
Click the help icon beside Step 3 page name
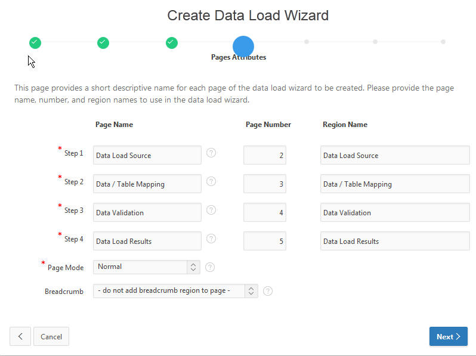pyautogui.click(x=211, y=210)
